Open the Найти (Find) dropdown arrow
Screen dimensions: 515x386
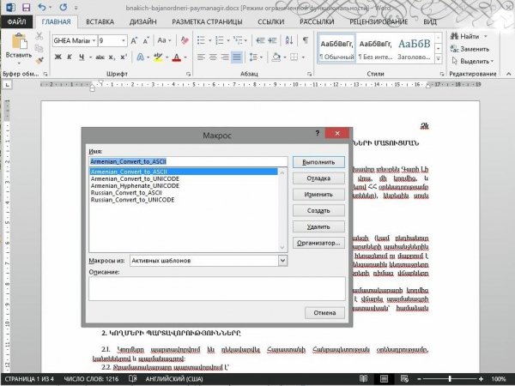point(486,36)
